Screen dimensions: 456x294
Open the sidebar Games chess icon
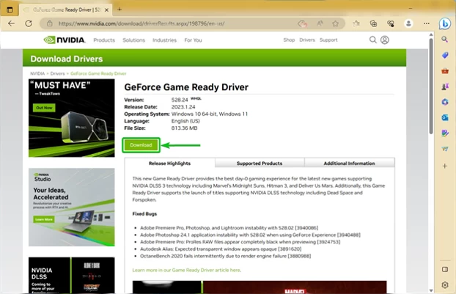pos(445,87)
